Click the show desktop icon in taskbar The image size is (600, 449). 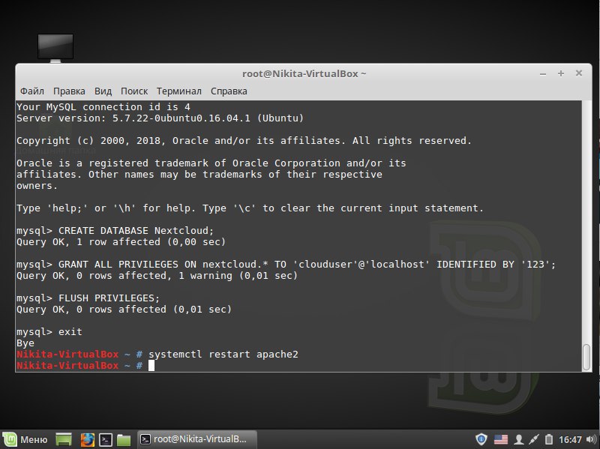tap(64, 439)
